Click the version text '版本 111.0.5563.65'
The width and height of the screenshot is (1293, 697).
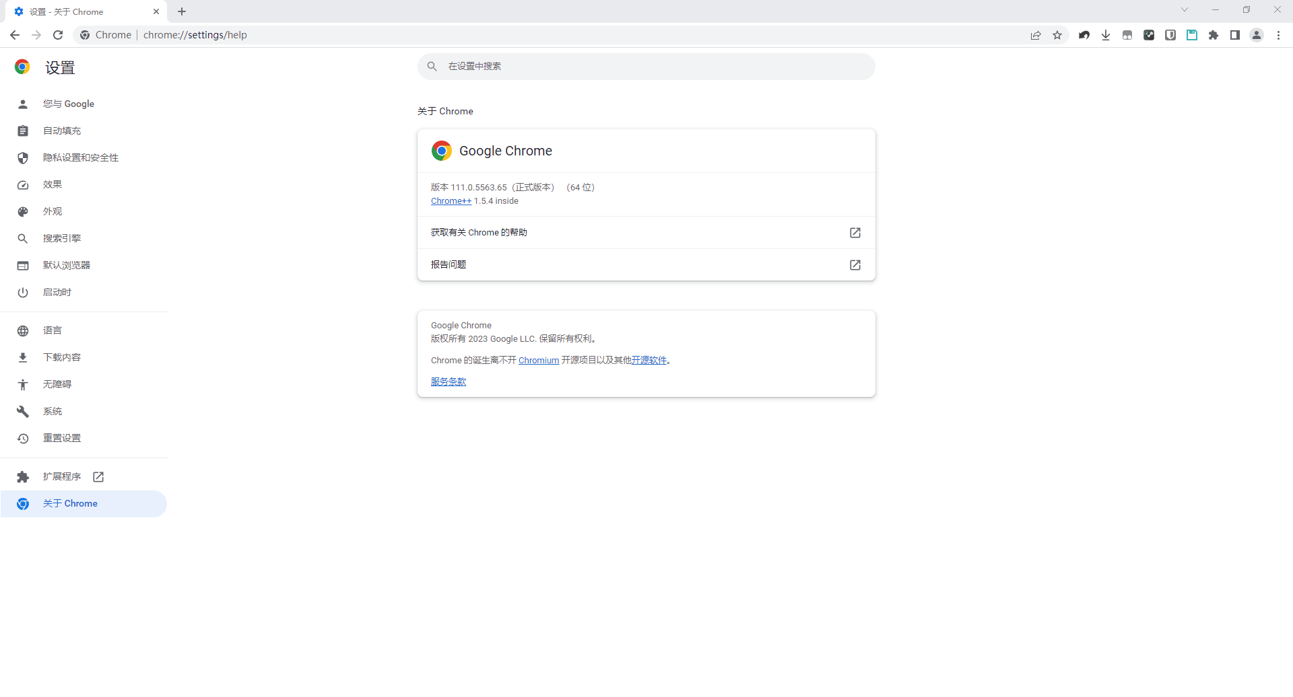(x=469, y=188)
